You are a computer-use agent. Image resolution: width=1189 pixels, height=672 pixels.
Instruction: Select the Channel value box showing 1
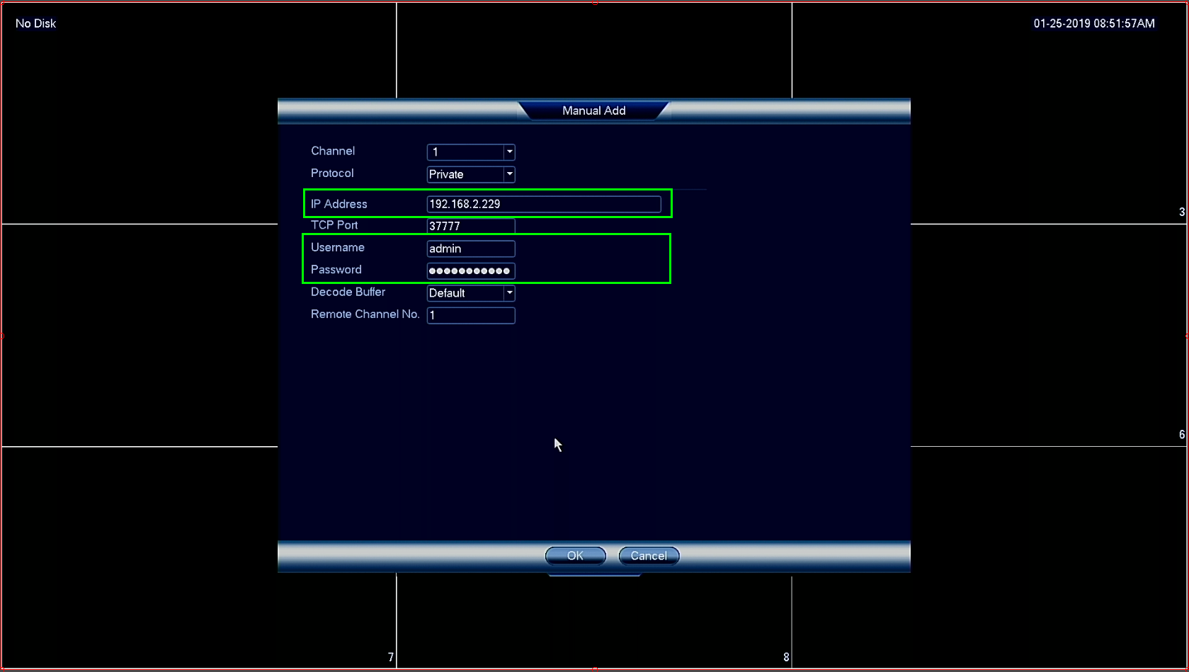click(x=465, y=152)
